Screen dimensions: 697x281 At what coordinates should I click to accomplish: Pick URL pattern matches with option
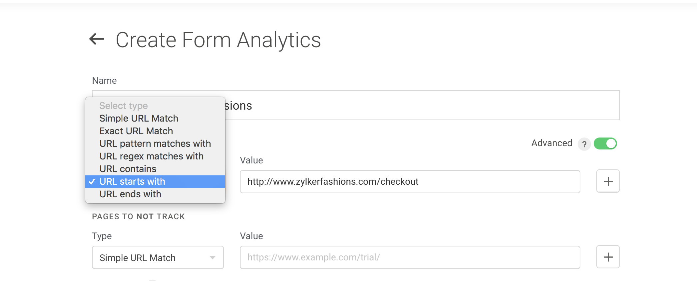click(155, 143)
